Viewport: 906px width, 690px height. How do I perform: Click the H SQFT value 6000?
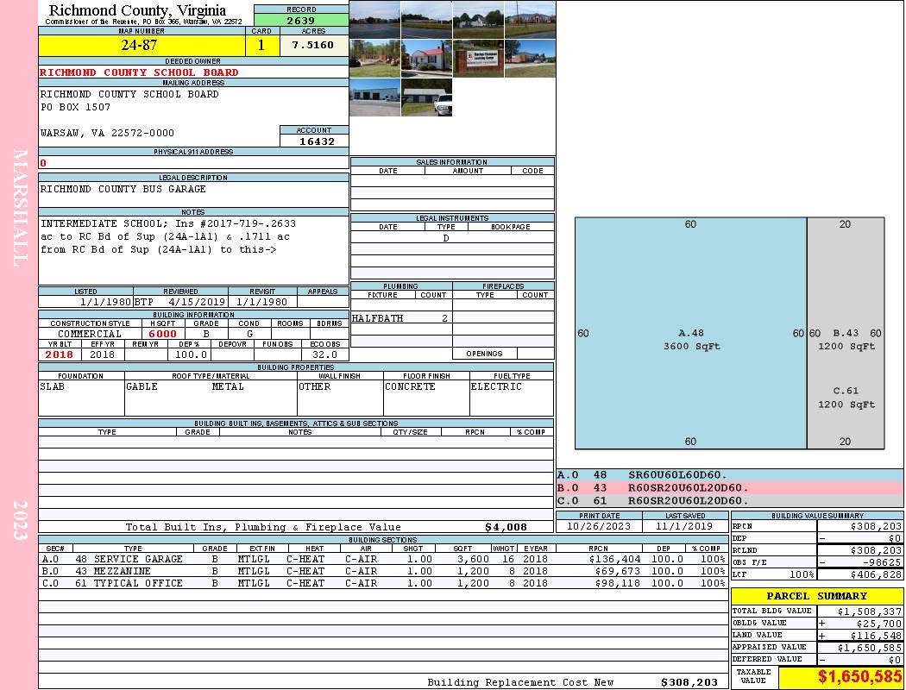coord(163,334)
